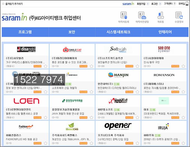This screenshot has height=147, width=190.
Task: Click the 즐겨찾기 추가하기 link text
Action: point(14,4)
